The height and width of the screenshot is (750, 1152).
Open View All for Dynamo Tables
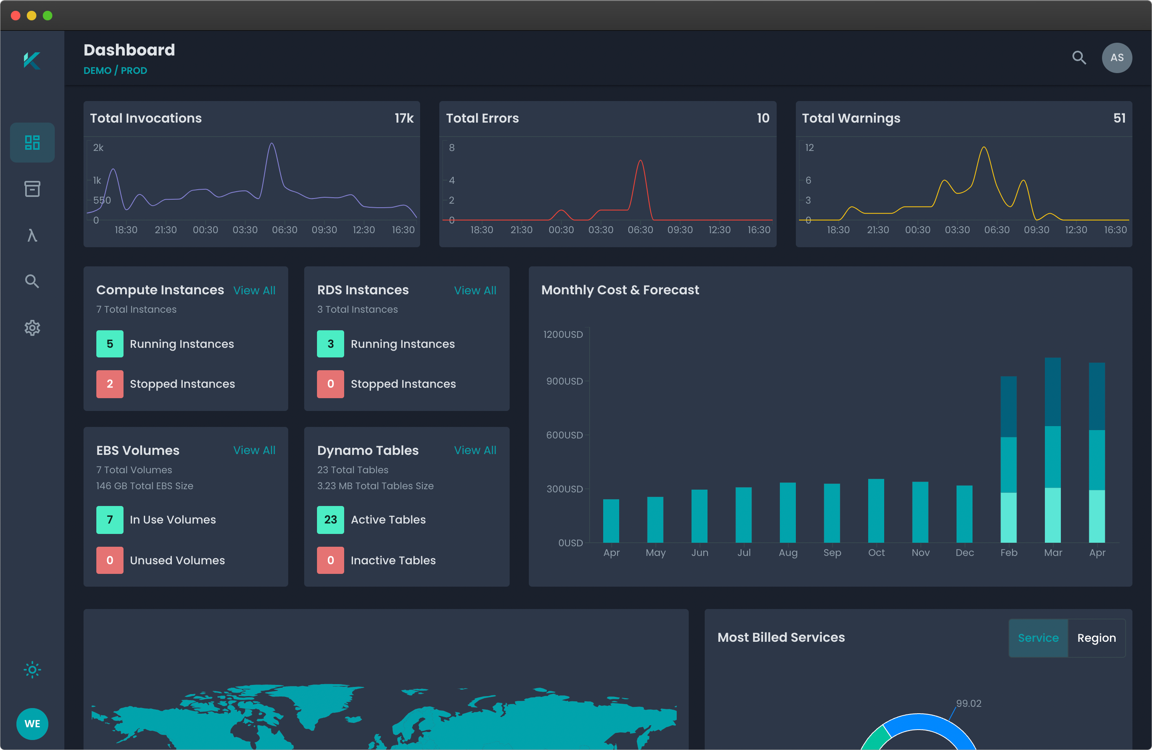[475, 450]
